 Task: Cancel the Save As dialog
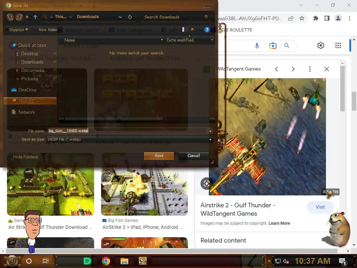coord(193,156)
